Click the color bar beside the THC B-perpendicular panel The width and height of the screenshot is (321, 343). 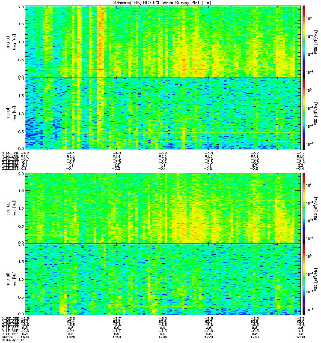304,208
